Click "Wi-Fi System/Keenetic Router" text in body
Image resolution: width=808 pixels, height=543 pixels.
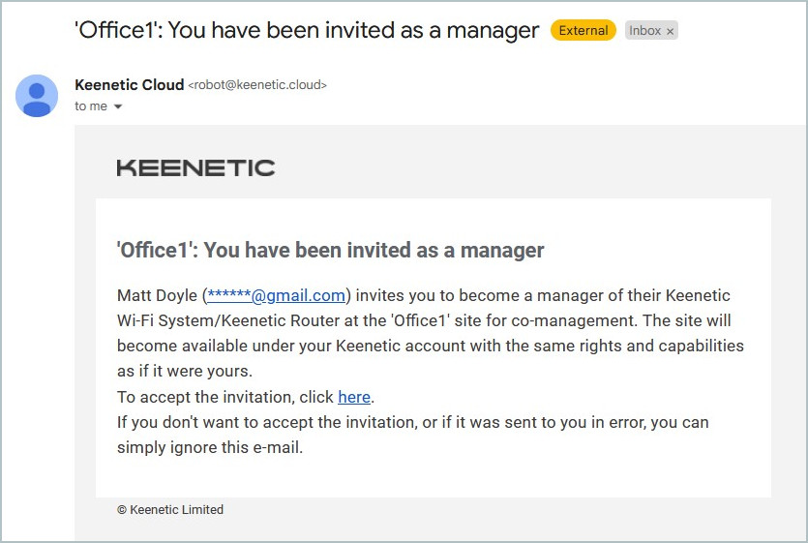(224, 320)
